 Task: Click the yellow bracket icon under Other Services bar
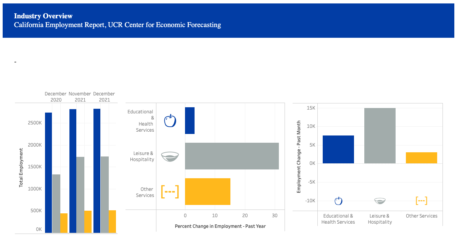click(421, 200)
